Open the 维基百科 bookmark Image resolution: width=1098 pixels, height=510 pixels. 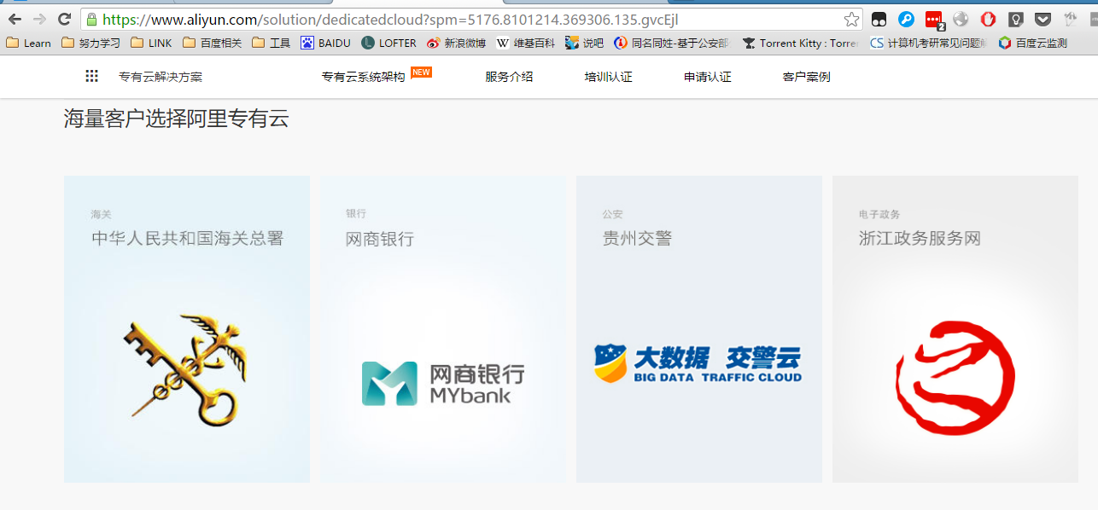525,43
